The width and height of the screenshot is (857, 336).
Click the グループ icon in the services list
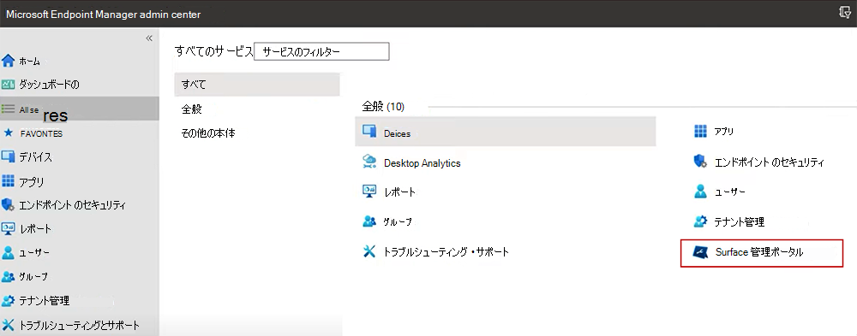(x=370, y=221)
